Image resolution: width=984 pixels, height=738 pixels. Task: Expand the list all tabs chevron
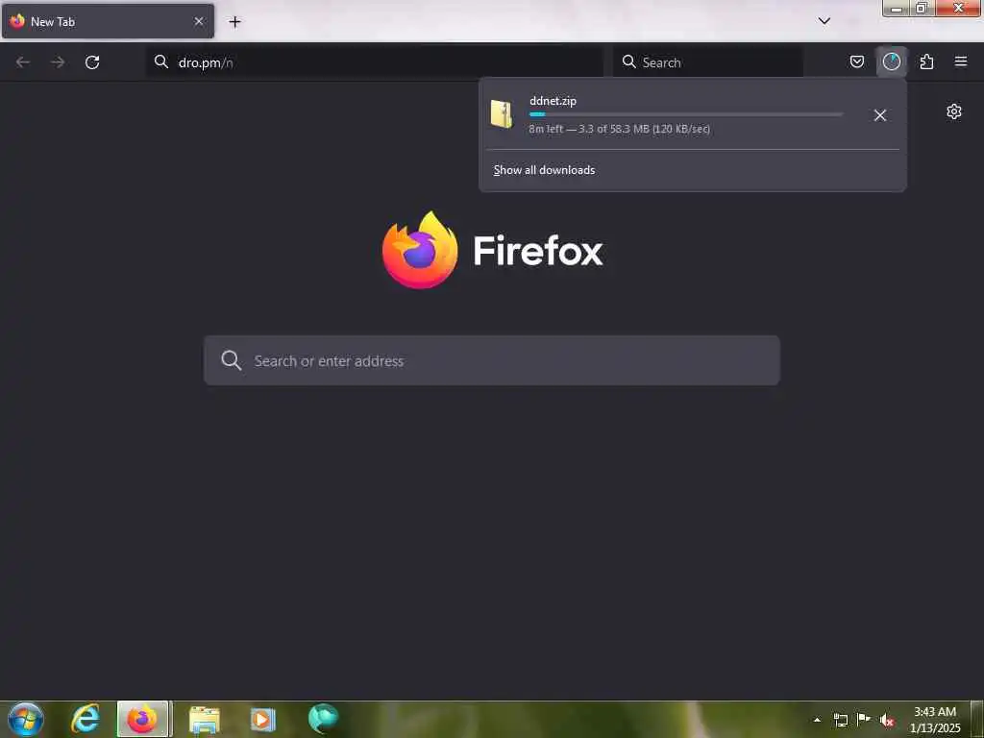click(x=824, y=21)
